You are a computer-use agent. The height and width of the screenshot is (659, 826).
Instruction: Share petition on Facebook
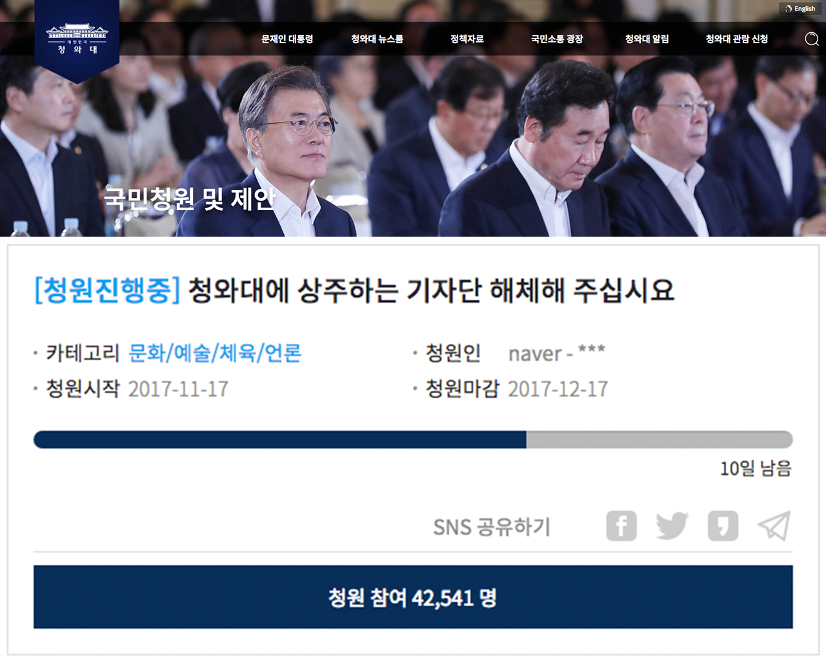(621, 526)
